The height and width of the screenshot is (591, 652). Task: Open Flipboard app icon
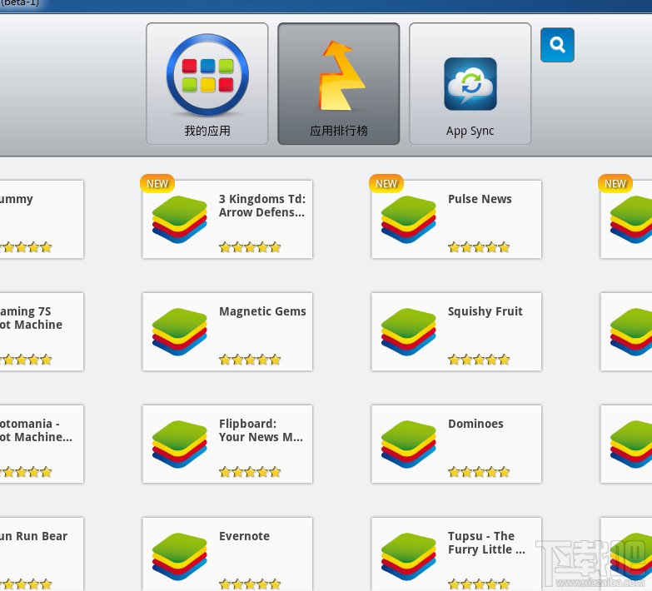coord(179,444)
